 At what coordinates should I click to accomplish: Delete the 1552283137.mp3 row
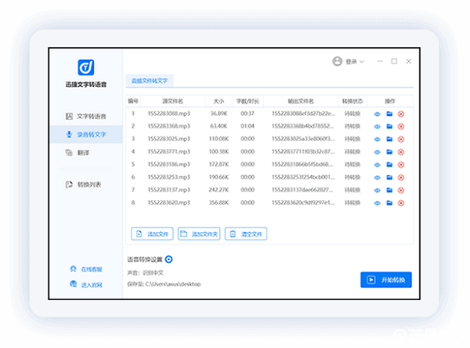(401, 190)
